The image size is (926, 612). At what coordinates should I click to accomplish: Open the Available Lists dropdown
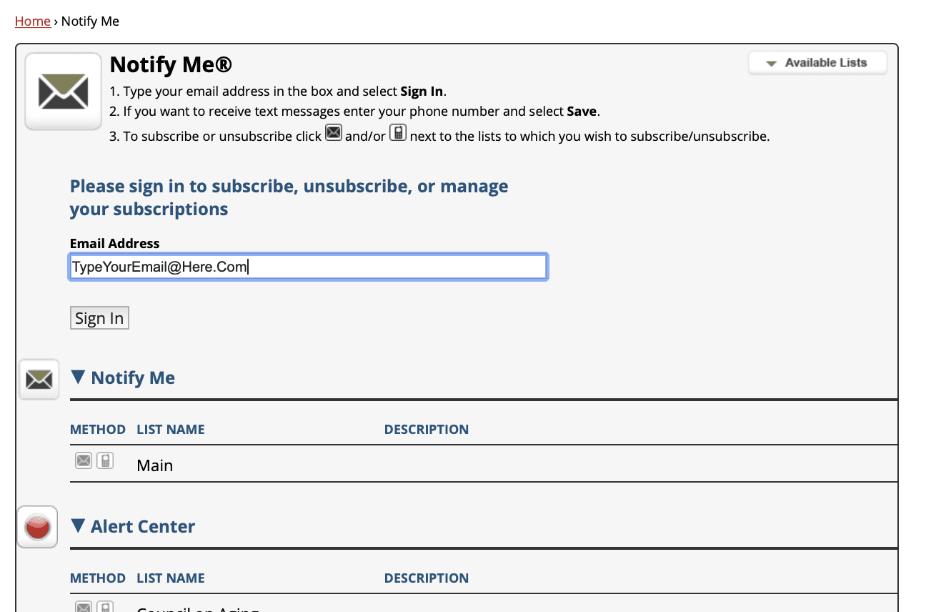coord(817,63)
